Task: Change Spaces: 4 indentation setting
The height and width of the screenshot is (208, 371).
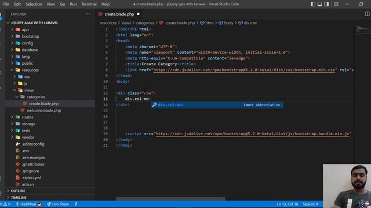Action: click(310, 204)
